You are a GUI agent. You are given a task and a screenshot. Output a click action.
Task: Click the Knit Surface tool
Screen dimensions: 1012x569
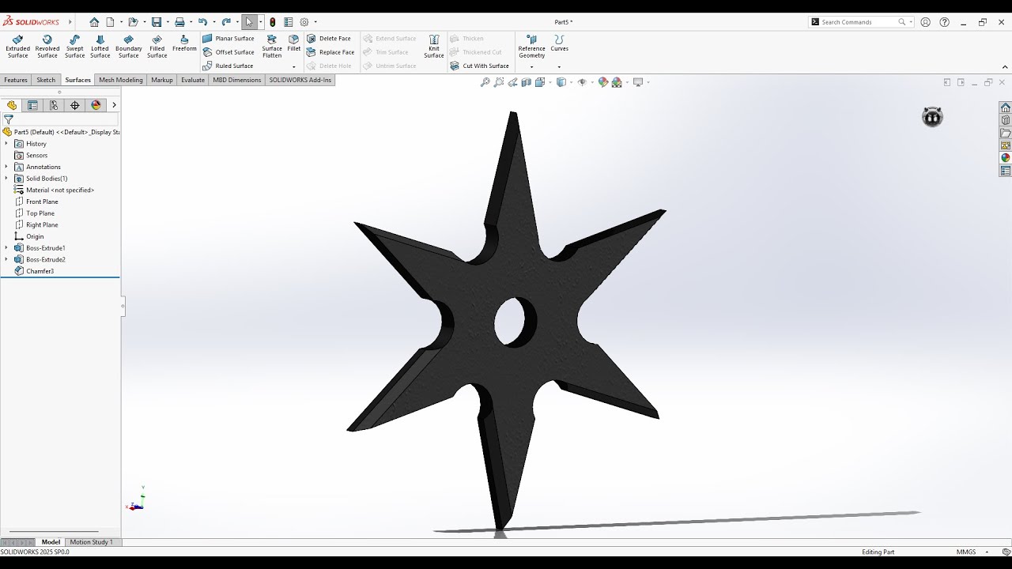[x=433, y=47]
